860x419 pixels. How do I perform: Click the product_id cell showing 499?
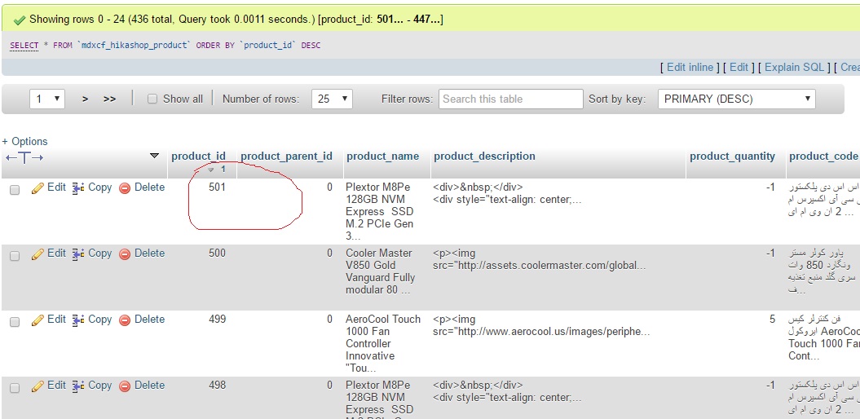click(217, 320)
